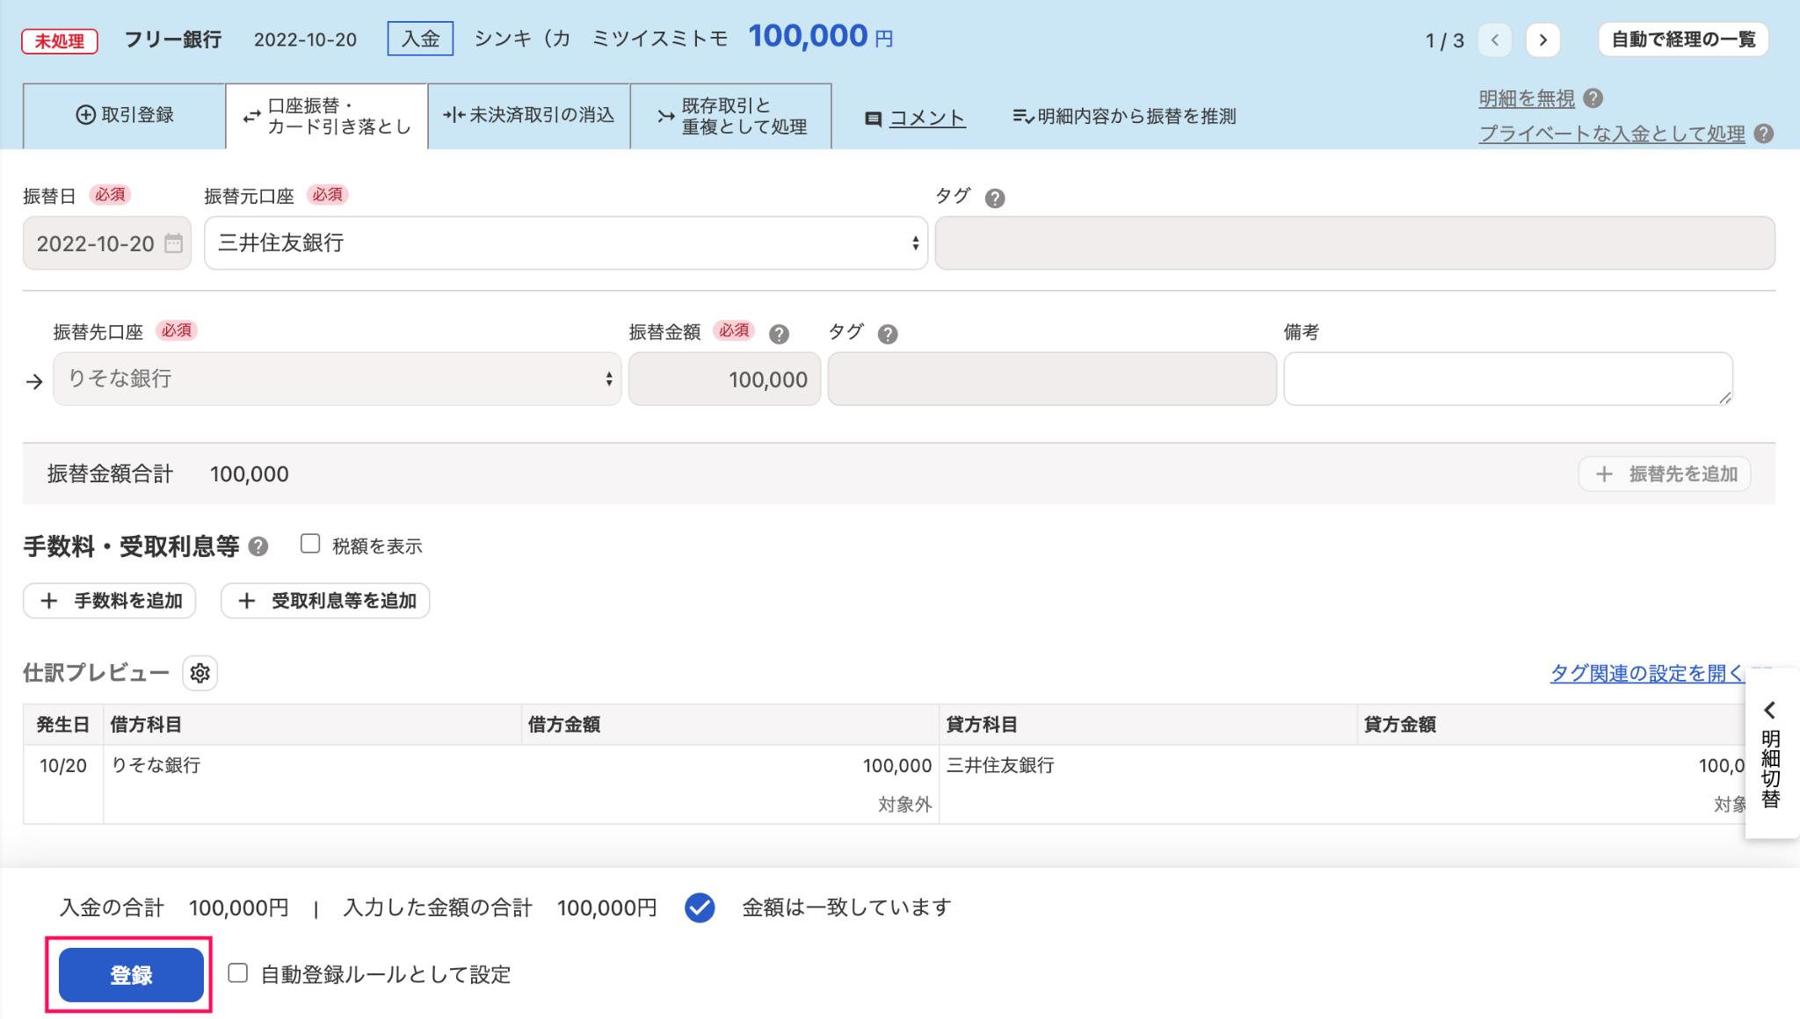Viewport: 1800px width, 1019px height.
Task: Click 手数料を追加 button
Action: (110, 601)
